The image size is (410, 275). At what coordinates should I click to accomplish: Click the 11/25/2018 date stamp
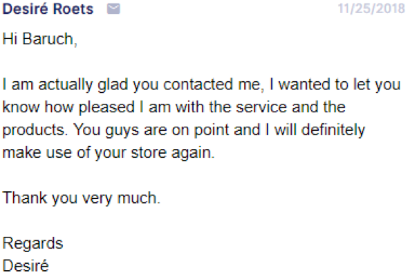[x=371, y=8]
